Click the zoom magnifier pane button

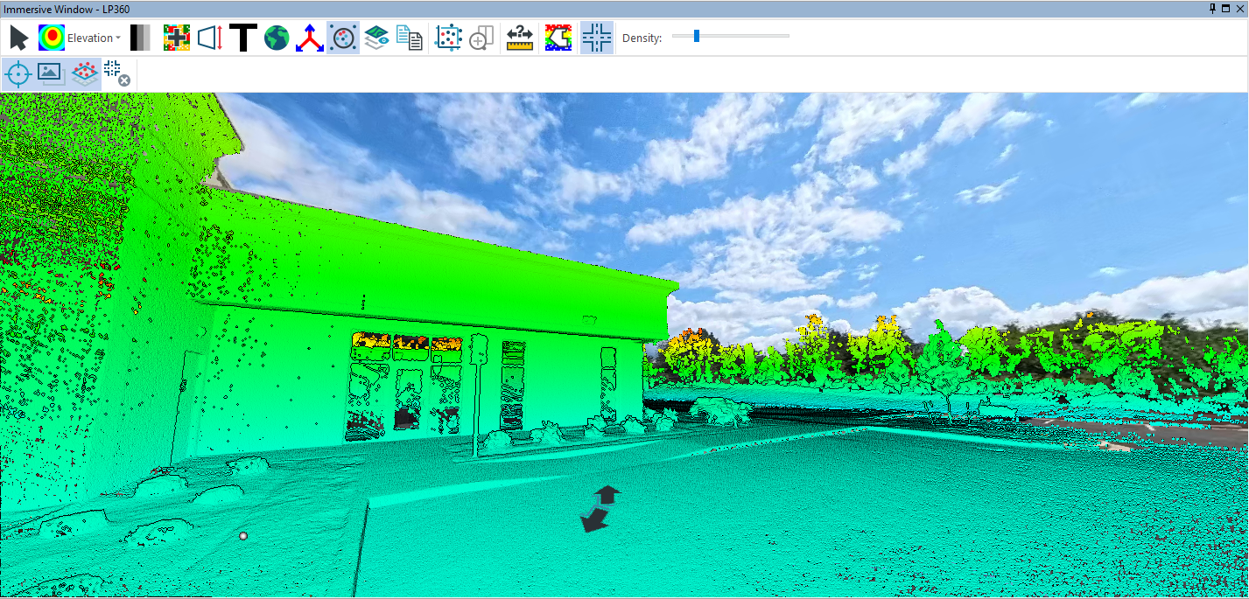click(481, 37)
